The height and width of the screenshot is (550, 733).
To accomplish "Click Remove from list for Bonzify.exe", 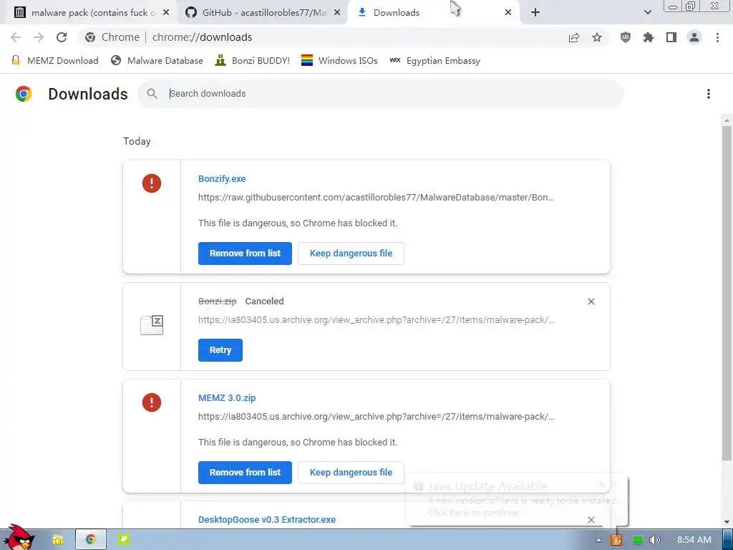I will coord(245,254).
